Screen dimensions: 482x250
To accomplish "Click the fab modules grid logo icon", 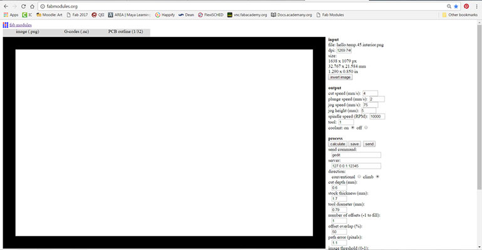I will (6, 25).
